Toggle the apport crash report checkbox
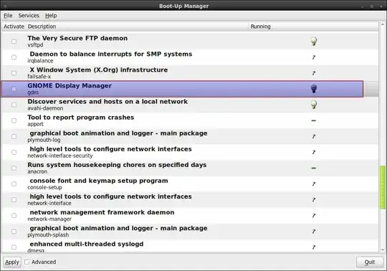 point(14,120)
